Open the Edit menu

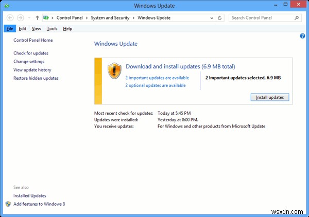point(23,29)
